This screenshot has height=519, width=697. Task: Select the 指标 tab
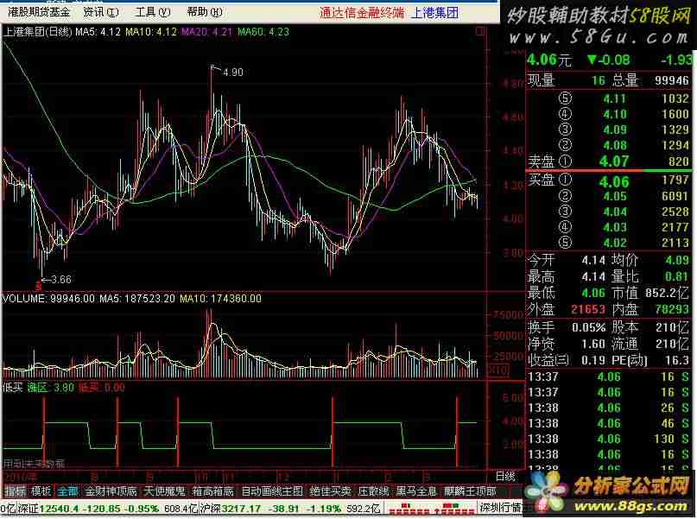coord(15,491)
